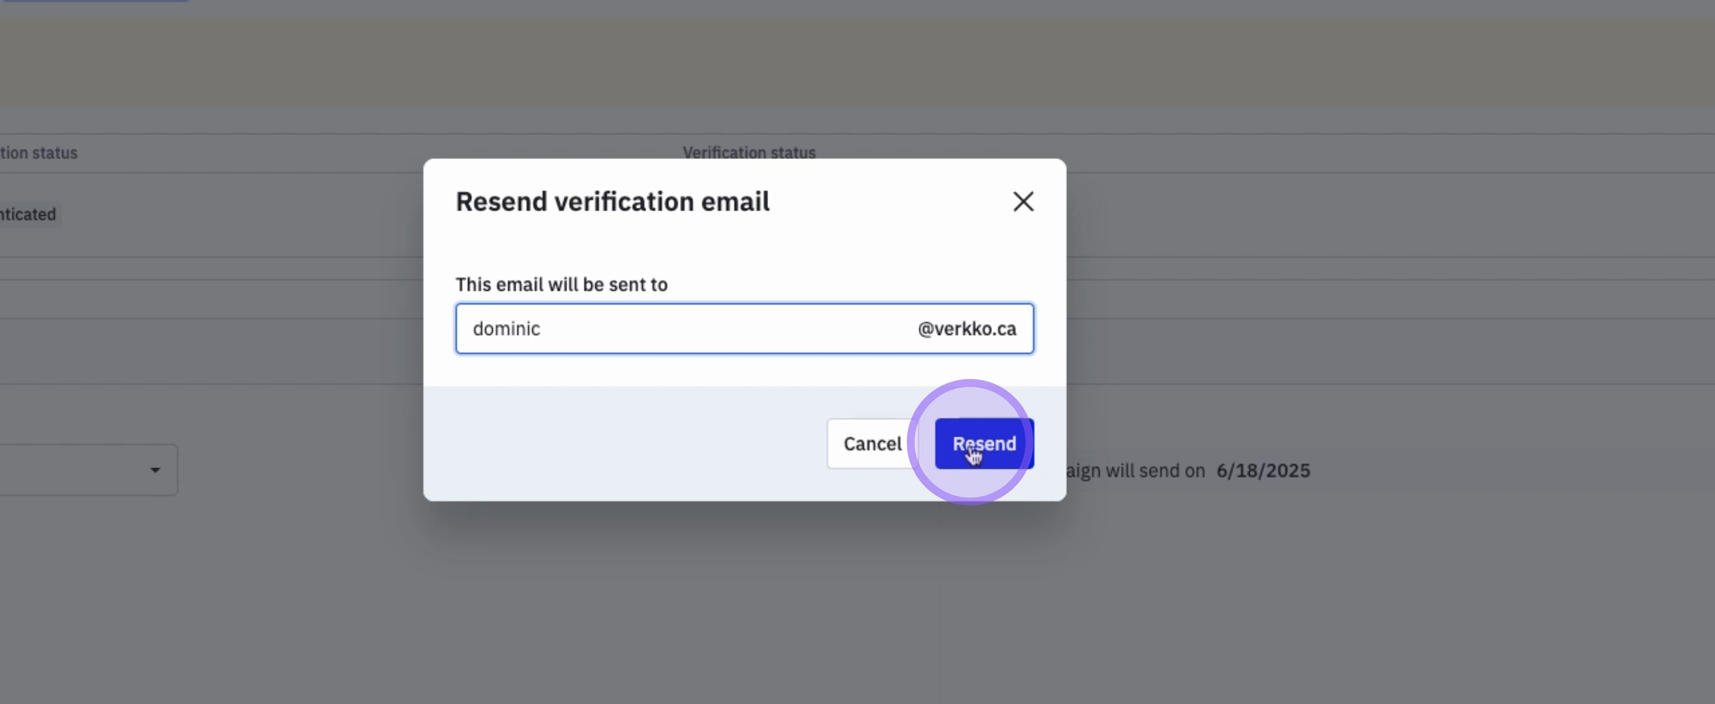Focus the email field containing dominic
The image size is (1715, 704).
click(506, 329)
